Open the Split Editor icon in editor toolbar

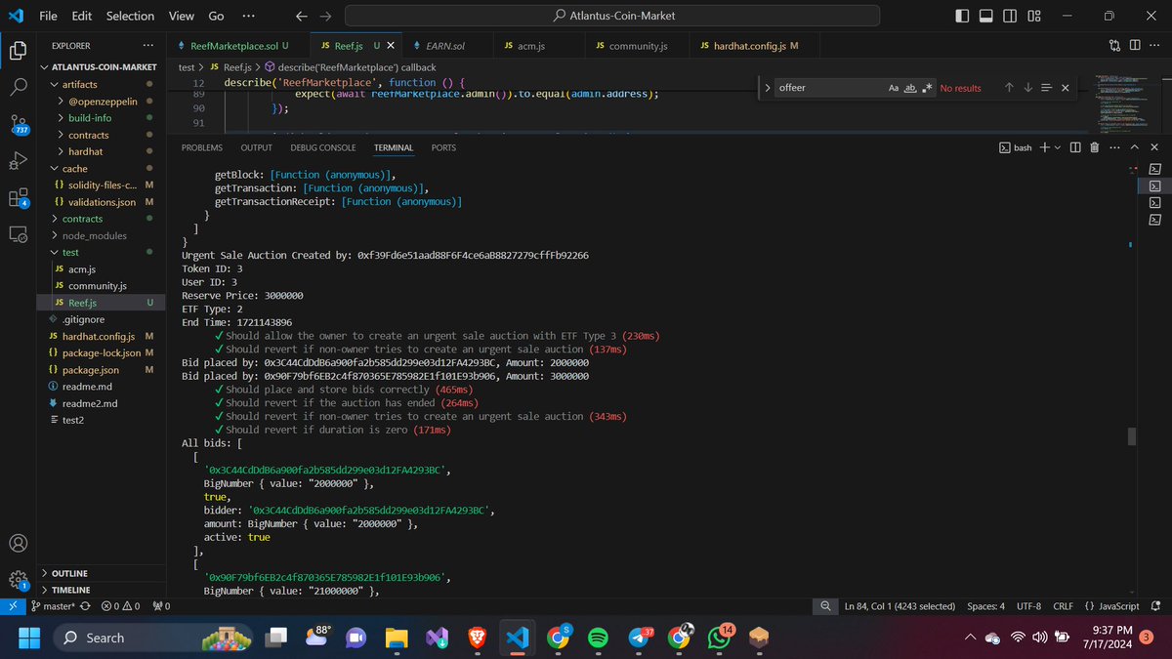point(1135,45)
